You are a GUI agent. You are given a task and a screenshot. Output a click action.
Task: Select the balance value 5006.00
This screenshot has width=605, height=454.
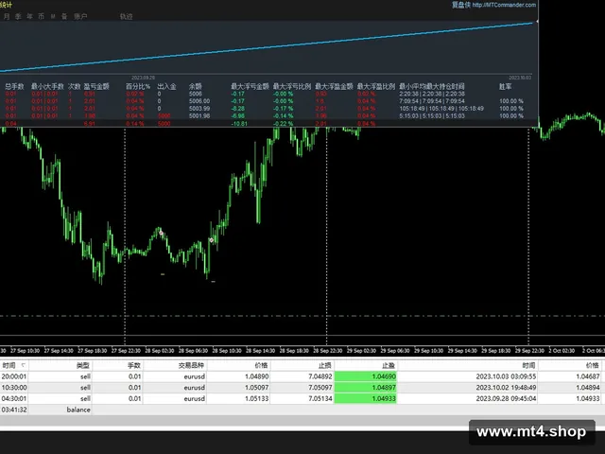click(x=199, y=101)
